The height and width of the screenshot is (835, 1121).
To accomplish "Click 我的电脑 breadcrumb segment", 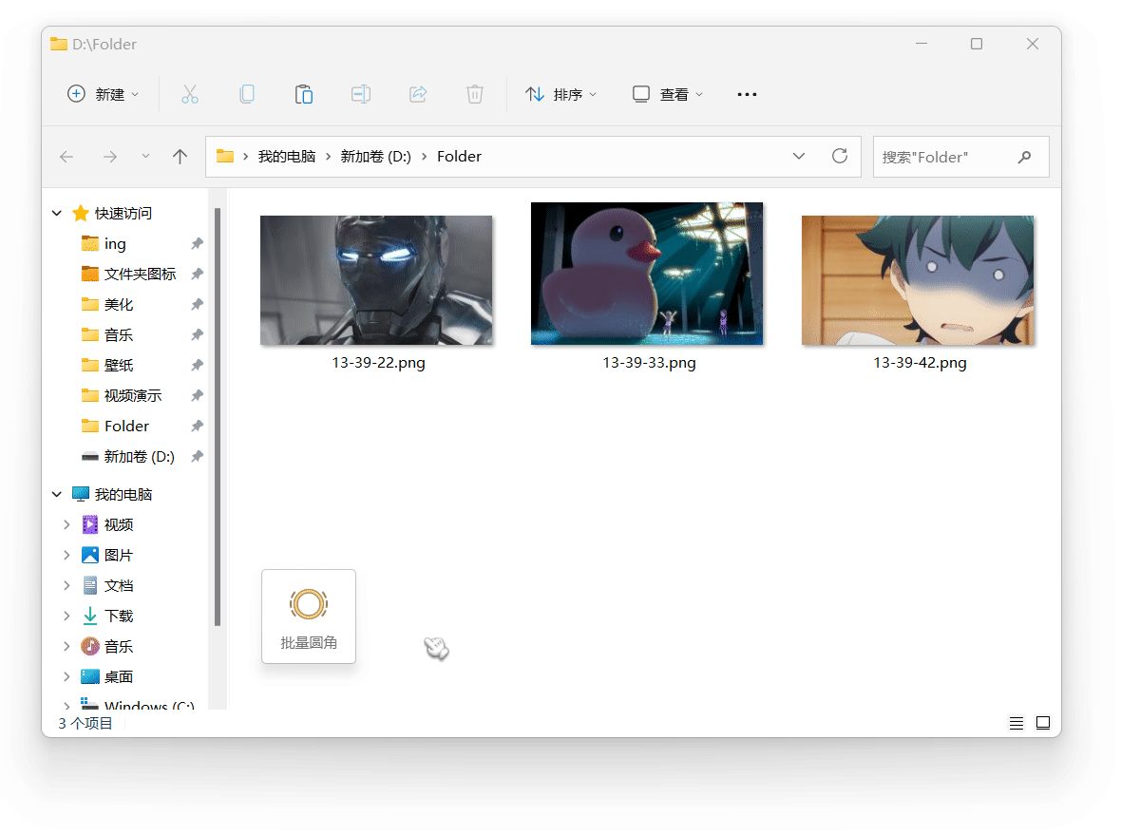I will [x=287, y=157].
